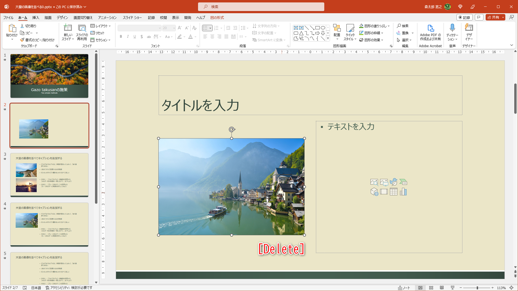Insert a video using the placeholder film icon
The width and height of the screenshot is (518, 291).
point(384,192)
